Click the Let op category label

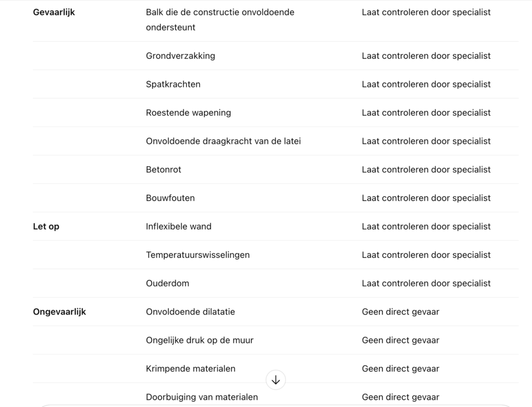(x=46, y=226)
